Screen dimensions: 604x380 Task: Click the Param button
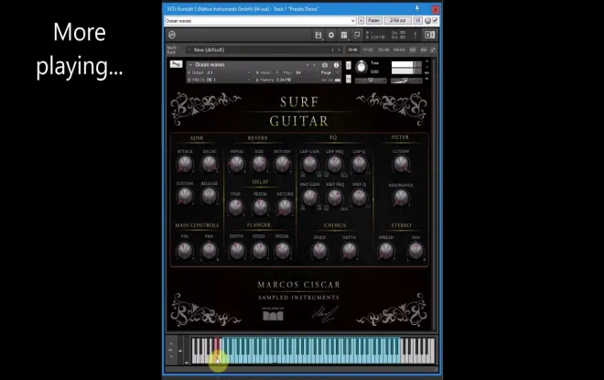pyautogui.click(x=373, y=21)
